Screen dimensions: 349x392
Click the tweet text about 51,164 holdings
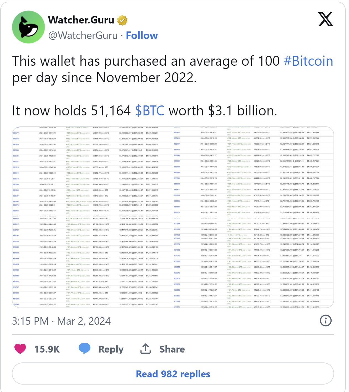click(x=145, y=111)
